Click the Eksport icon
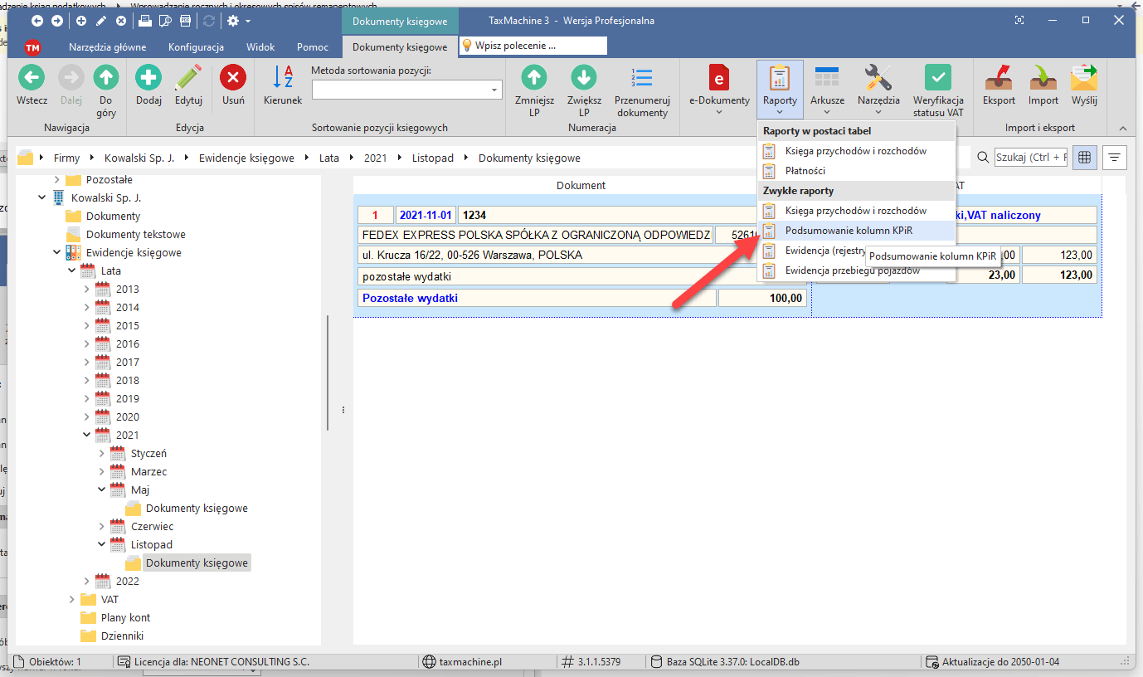The width and height of the screenshot is (1143, 677). [999, 79]
